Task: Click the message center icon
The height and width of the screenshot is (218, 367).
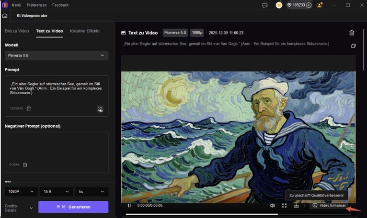Action: (x=265, y=5)
